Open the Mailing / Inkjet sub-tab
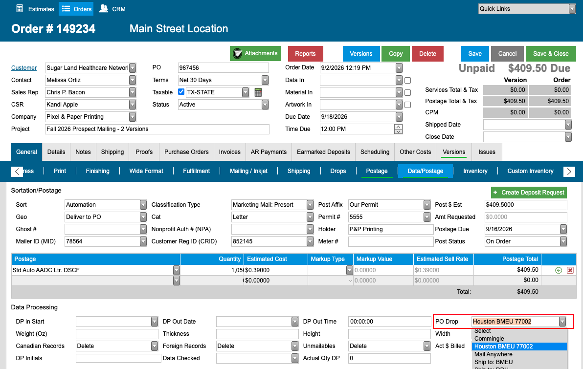Screen dimensions: 583x369 pyautogui.click(x=248, y=171)
